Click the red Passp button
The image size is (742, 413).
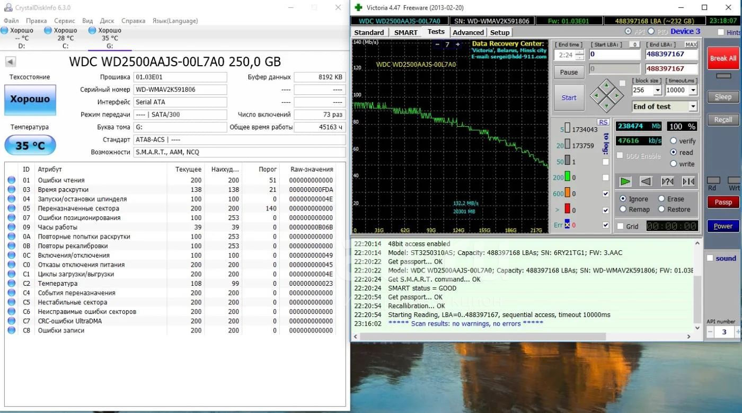(723, 202)
